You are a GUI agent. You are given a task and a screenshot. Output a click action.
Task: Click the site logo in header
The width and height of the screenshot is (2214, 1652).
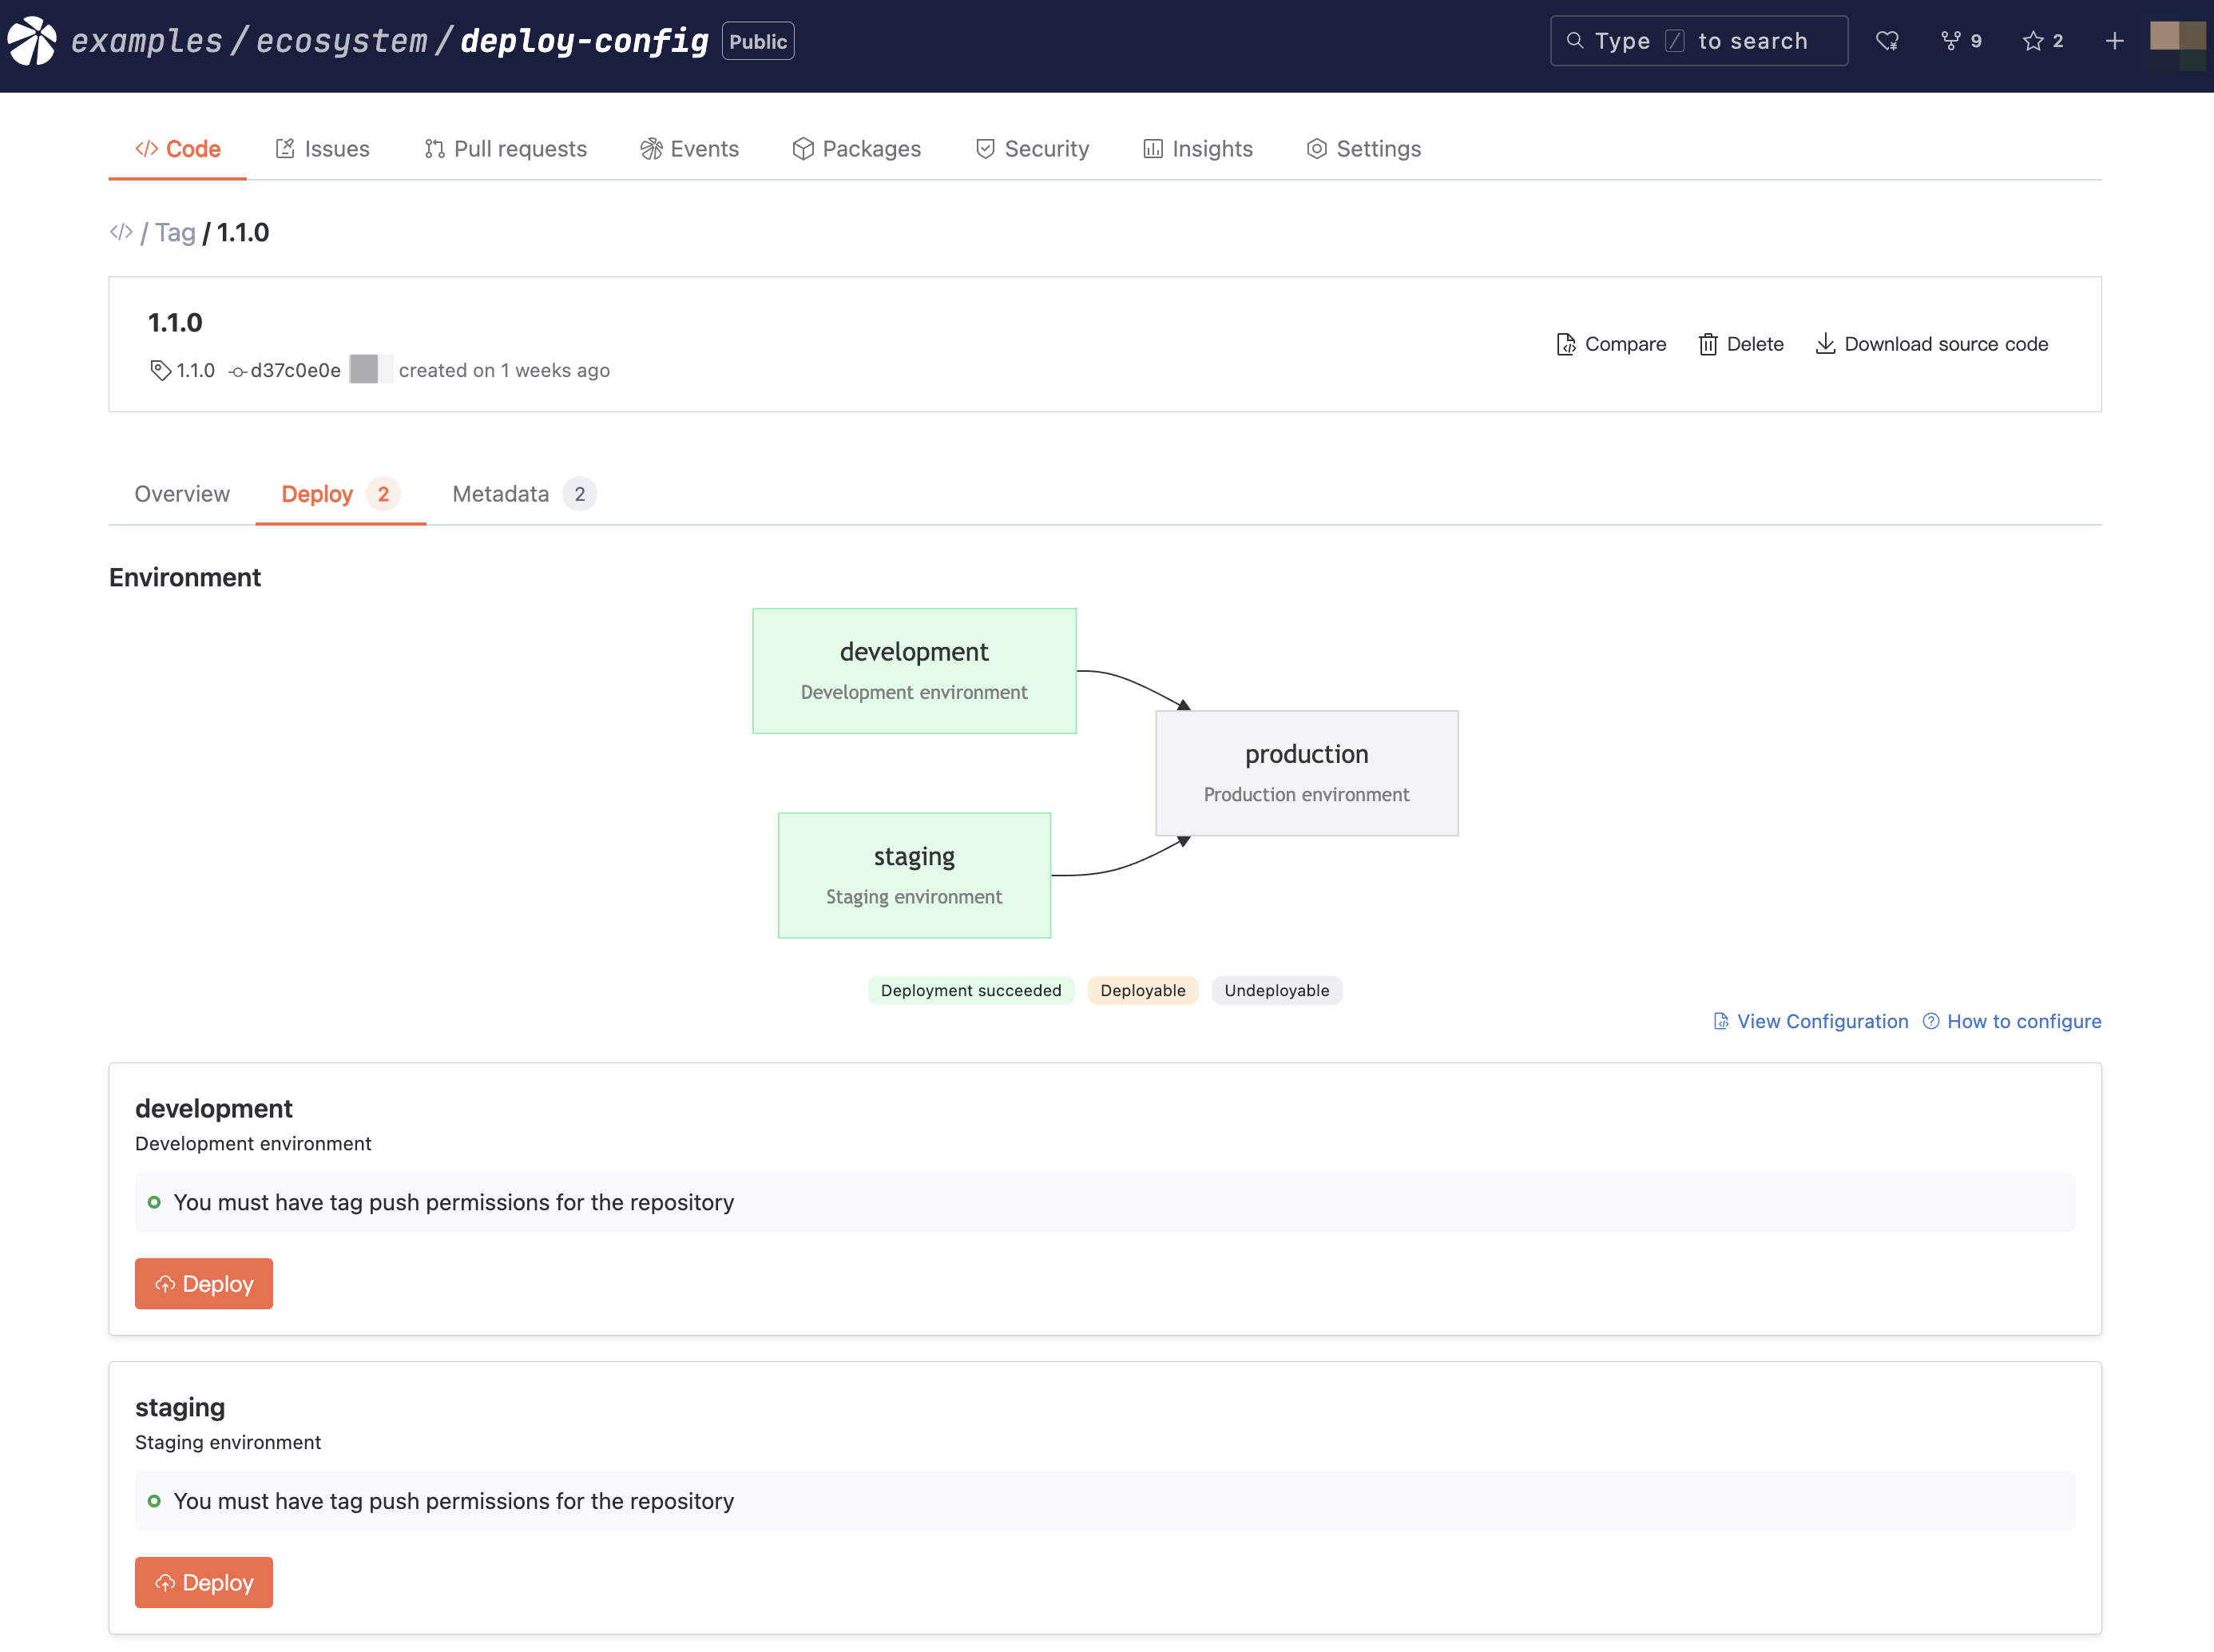pos(32,41)
